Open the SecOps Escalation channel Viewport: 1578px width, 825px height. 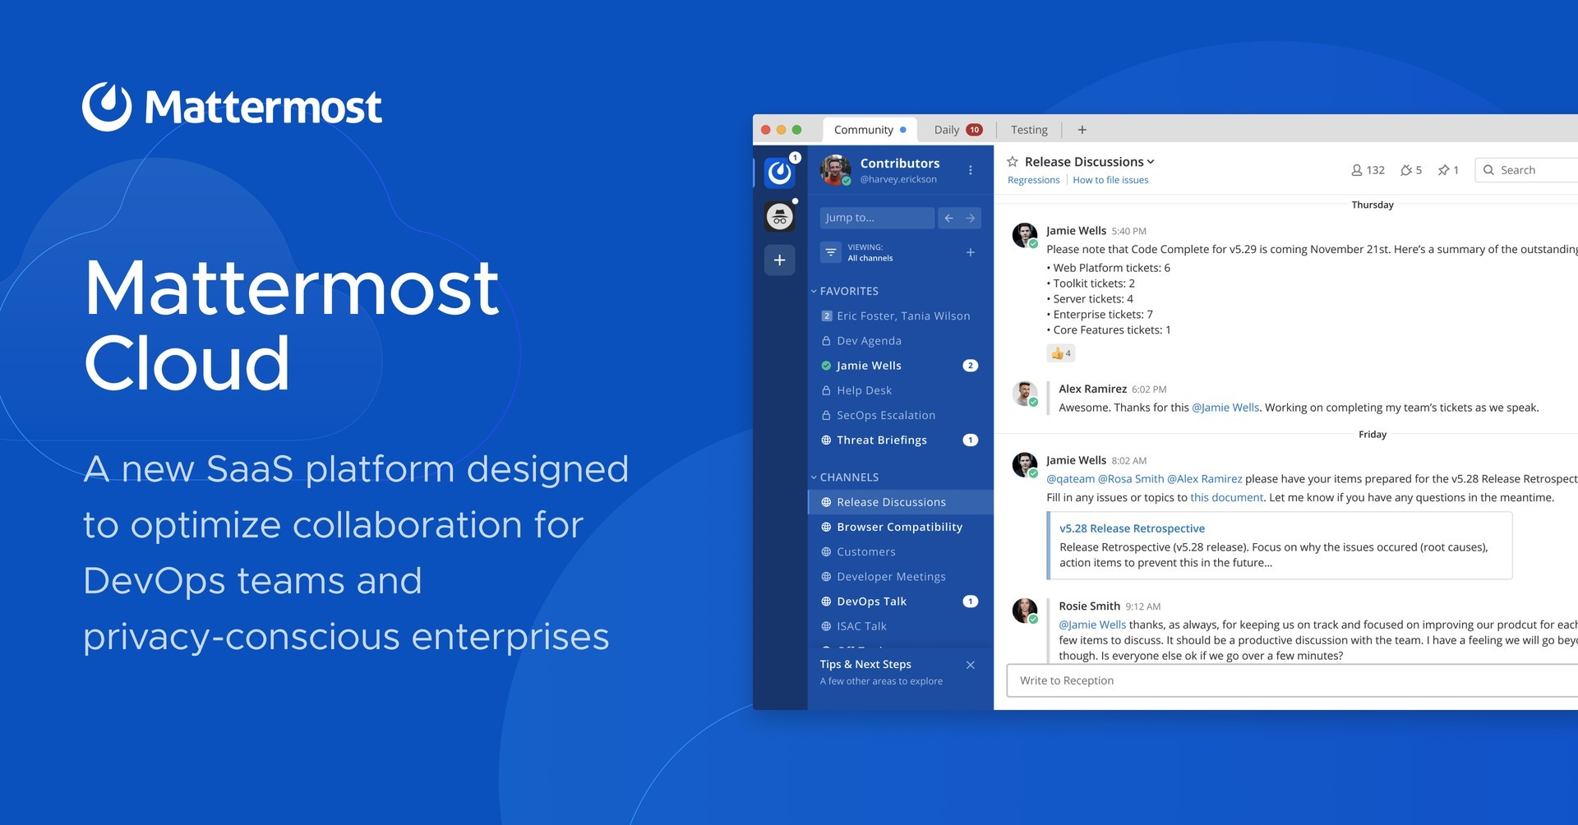point(901,416)
